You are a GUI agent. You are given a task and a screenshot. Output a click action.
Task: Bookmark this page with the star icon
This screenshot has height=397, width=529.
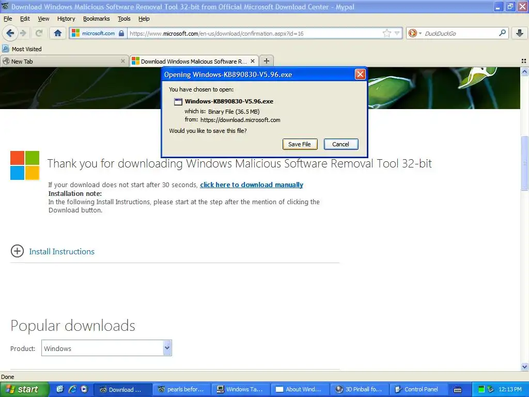point(386,33)
